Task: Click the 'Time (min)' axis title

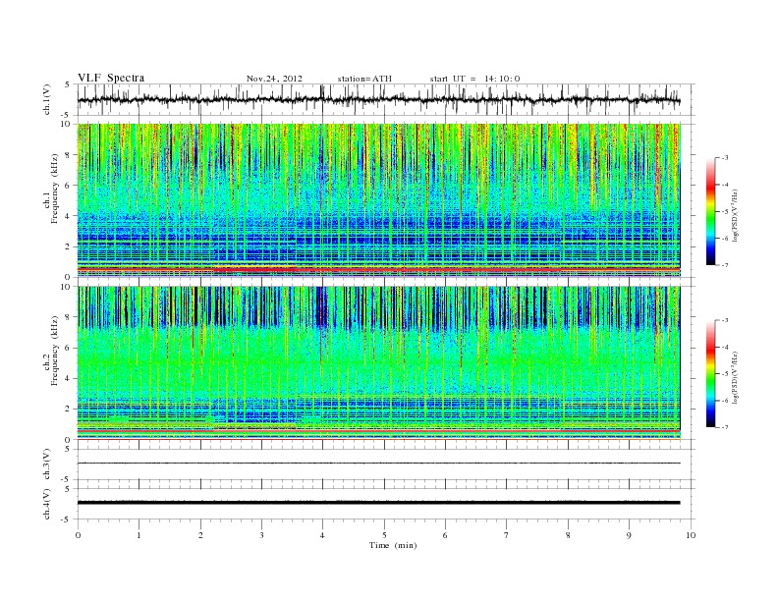Action: point(393,545)
